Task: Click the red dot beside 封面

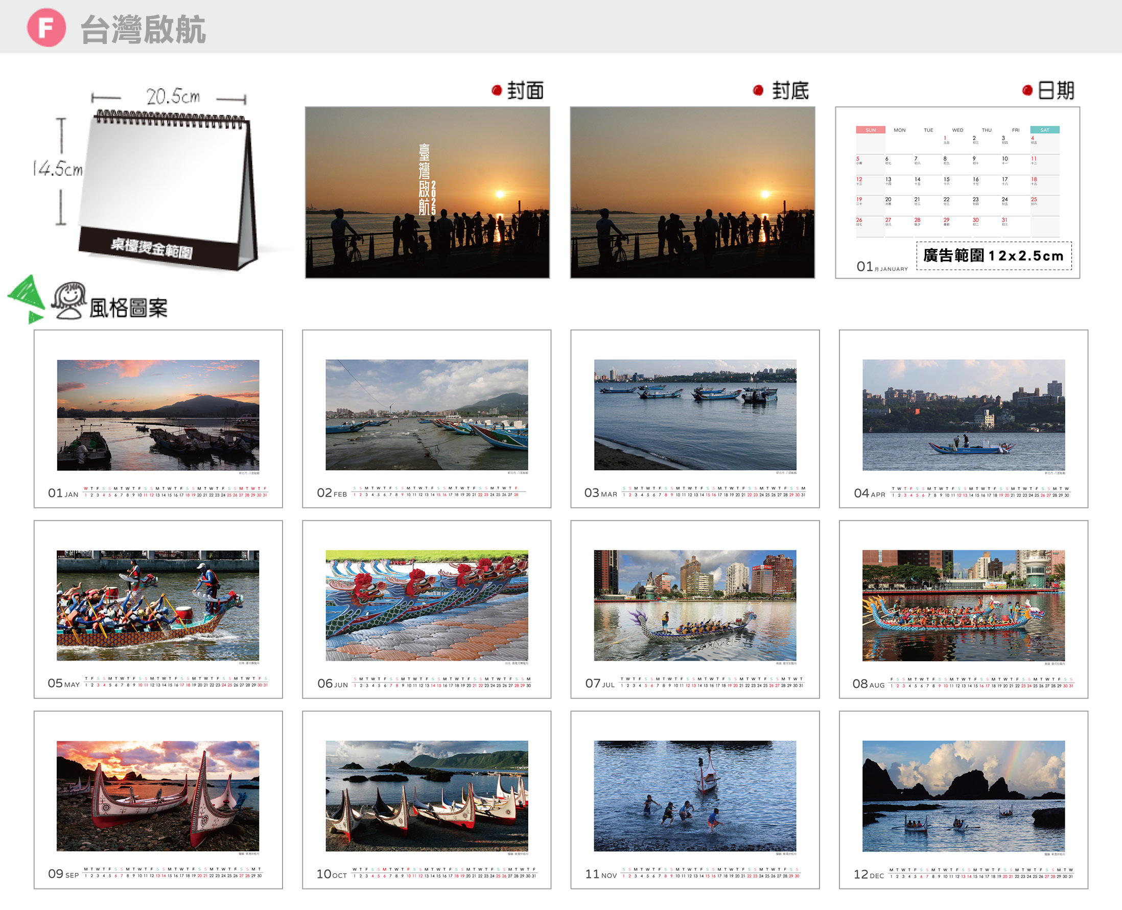Action: click(x=497, y=90)
